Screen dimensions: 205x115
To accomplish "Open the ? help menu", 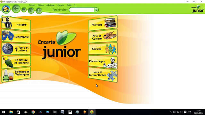I will coord(75,5).
